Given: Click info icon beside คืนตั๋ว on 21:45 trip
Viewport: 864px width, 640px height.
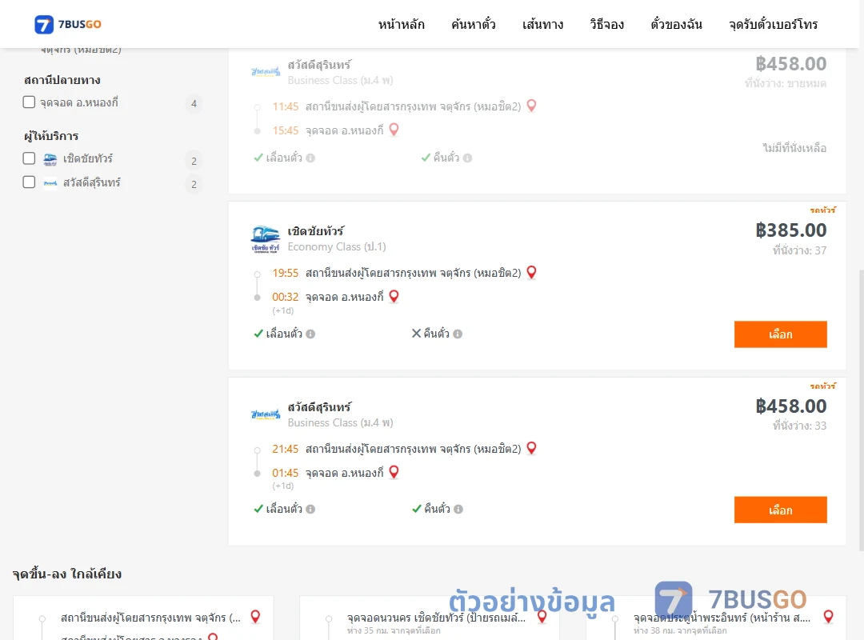Looking at the screenshot, I should [458, 509].
